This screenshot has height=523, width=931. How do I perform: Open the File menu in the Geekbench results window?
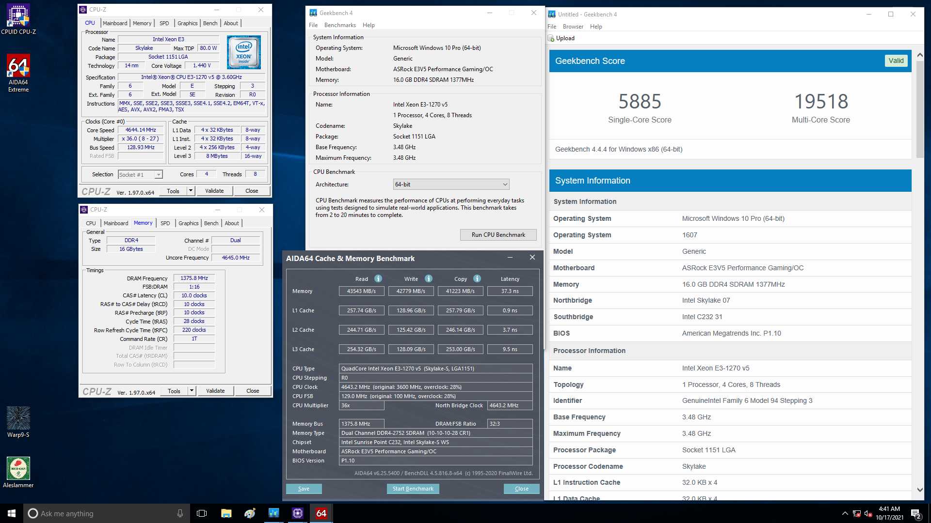[x=552, y=27]
